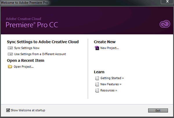174x118 pixels.
Task: Click the icon next to Use Settings from a Different Account
Action: click(x=10, y=54)
